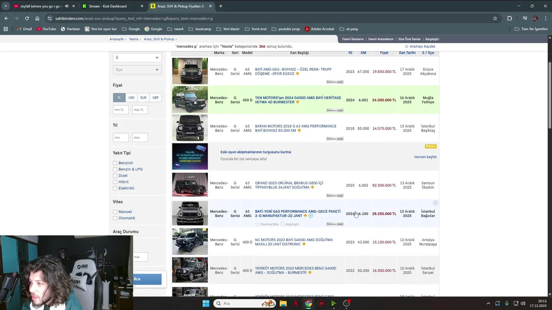Viewport: 552px width, 310px height.
Task: Open a new browser tab
Action: [x=221, y=6]
